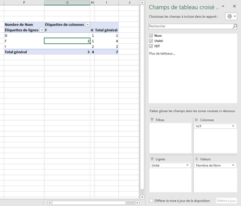Viewport: 241px width, 206px height.
Task: Open the Plus de tableaux link
Action: coord(162,53)
